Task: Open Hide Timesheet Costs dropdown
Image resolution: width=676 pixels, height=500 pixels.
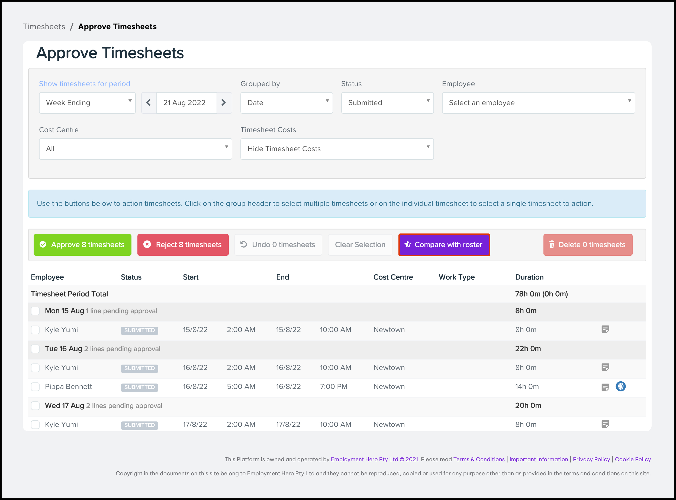Action: pos(337,149)
